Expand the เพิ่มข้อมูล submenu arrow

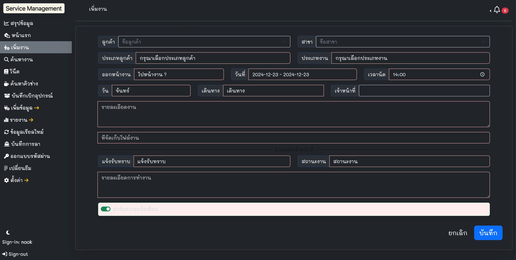[x=37, y=108]
